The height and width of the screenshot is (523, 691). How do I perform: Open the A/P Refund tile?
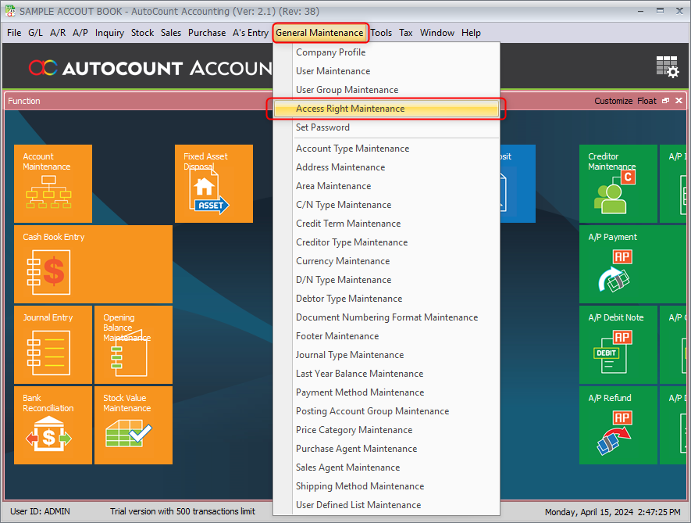click(618, 425)
